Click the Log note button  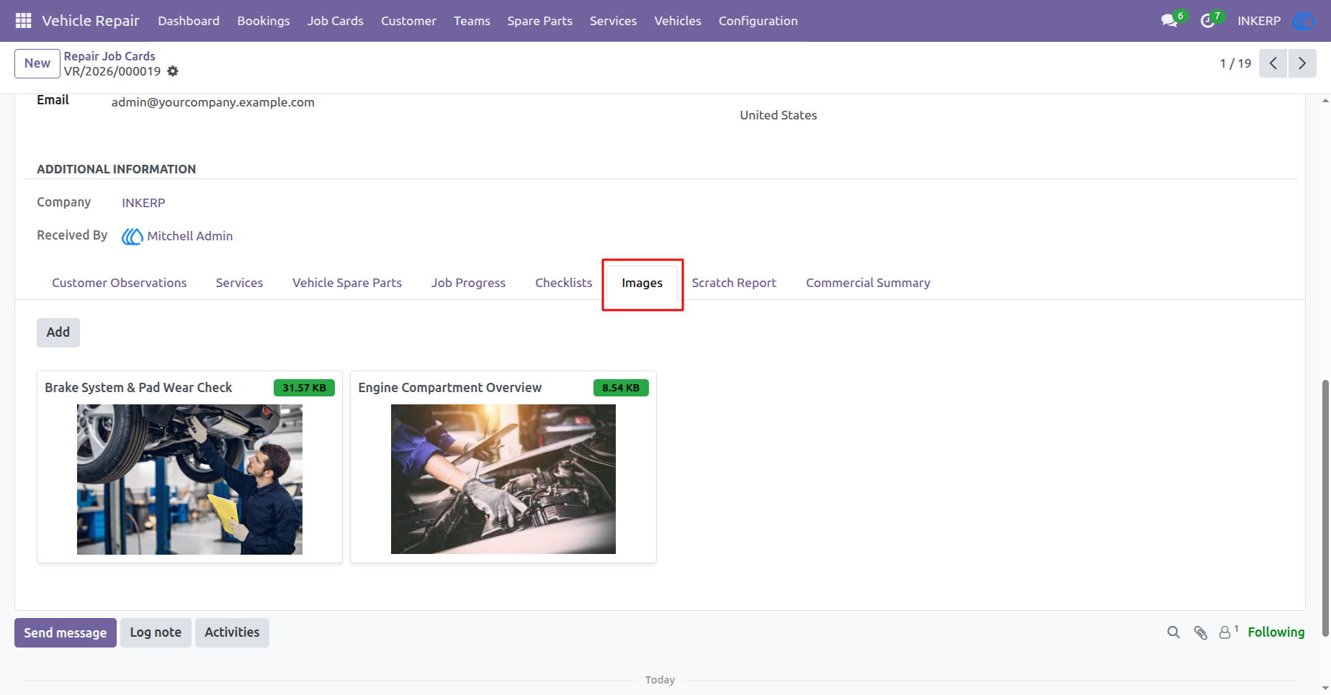(x=156, y=632)
